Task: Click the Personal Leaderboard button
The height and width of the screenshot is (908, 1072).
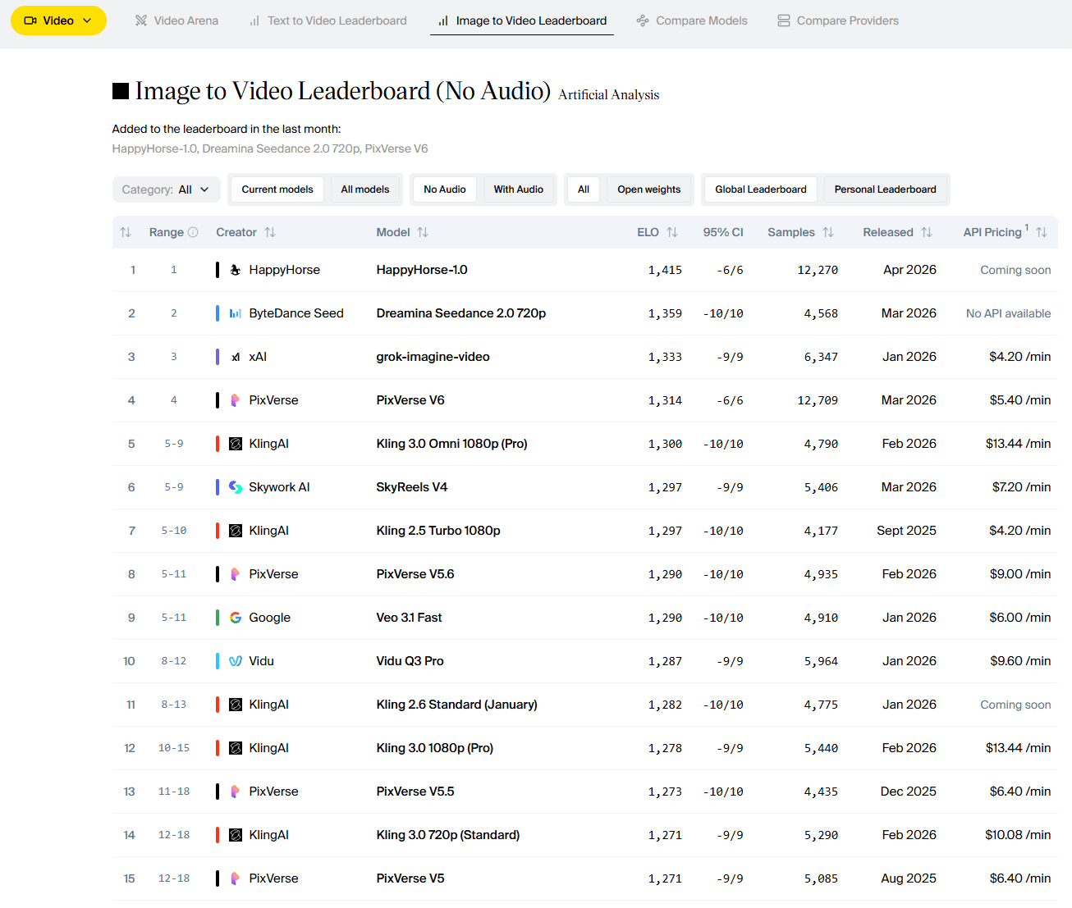Action: (x=886, y=189)
